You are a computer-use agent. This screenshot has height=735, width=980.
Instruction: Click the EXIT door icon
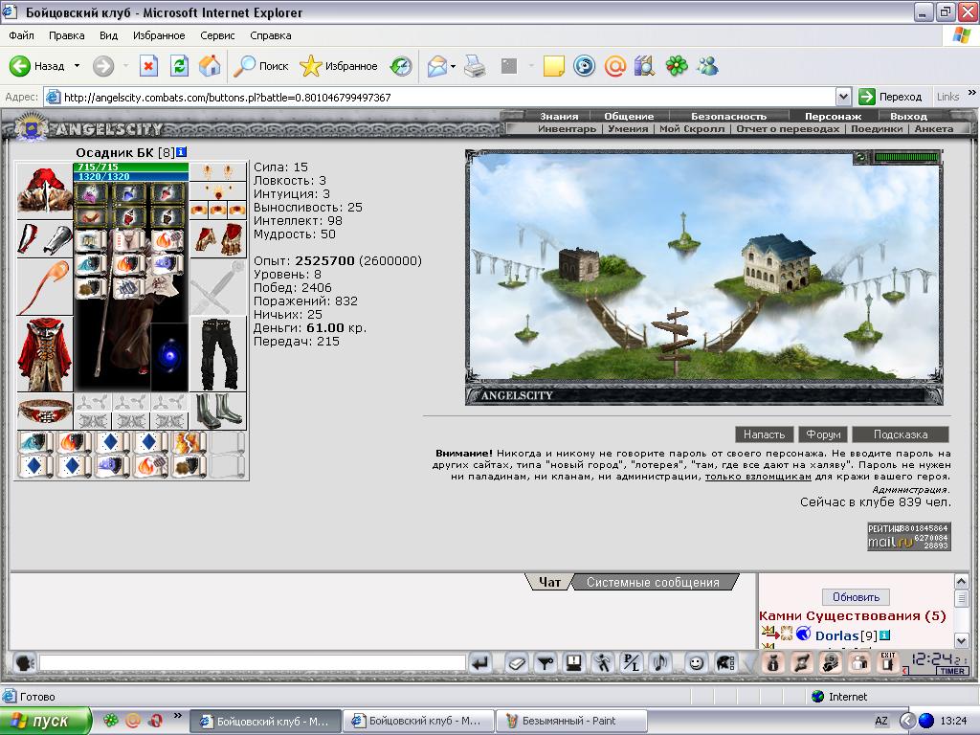click(x=888, y=662)
